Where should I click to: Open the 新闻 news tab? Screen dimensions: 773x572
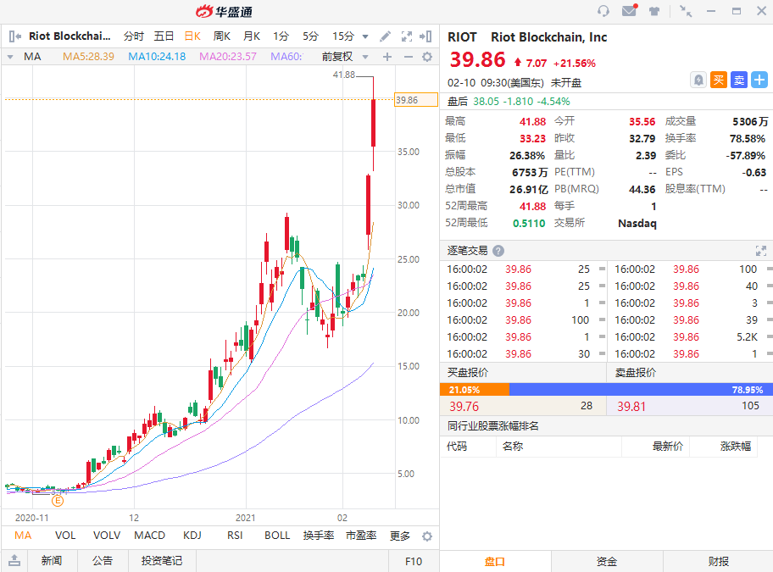click(x=52, y=561)
